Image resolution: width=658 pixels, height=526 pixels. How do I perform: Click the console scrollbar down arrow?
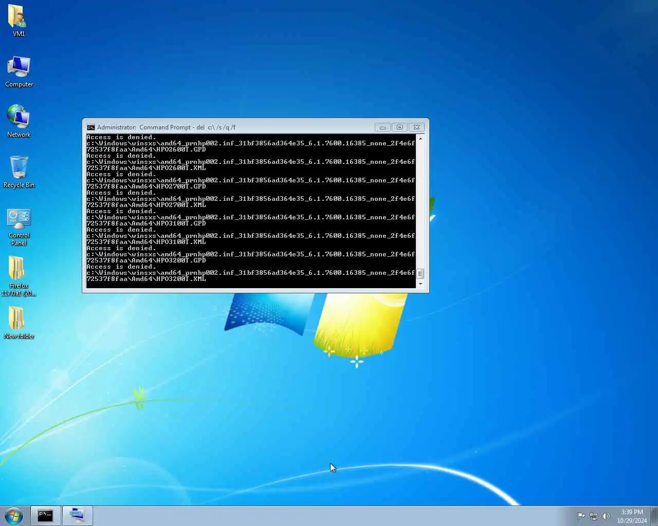point(420,284)
